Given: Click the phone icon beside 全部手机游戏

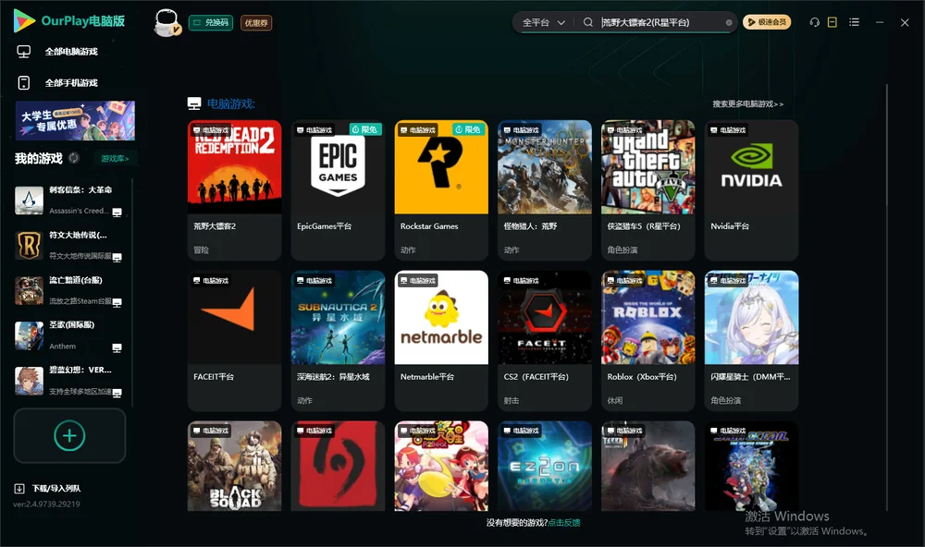Looking at the screenshot, I should pos(24,83).
